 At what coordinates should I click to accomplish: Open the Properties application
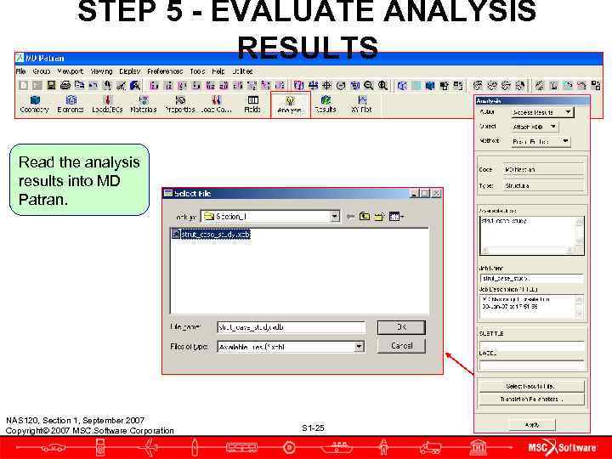pos(179,105)
